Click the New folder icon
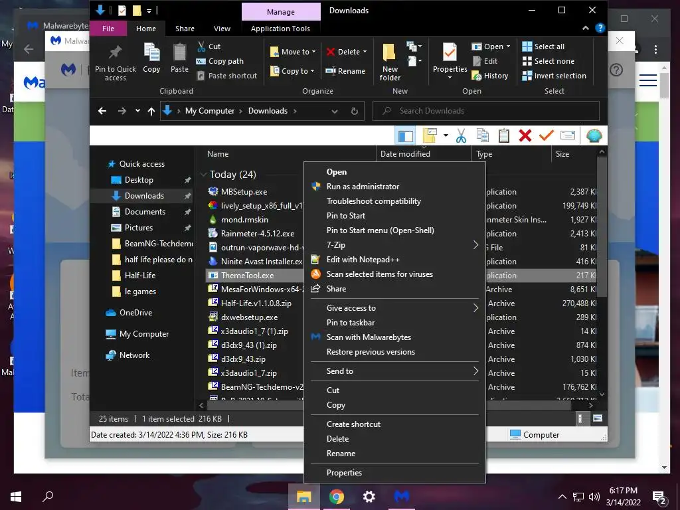Screen dimensions: 680x510 pyautogui.click(x=389, y=52)
